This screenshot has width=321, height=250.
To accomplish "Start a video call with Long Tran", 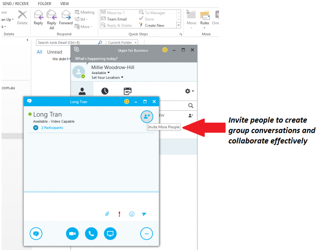I will click(72, 234).
